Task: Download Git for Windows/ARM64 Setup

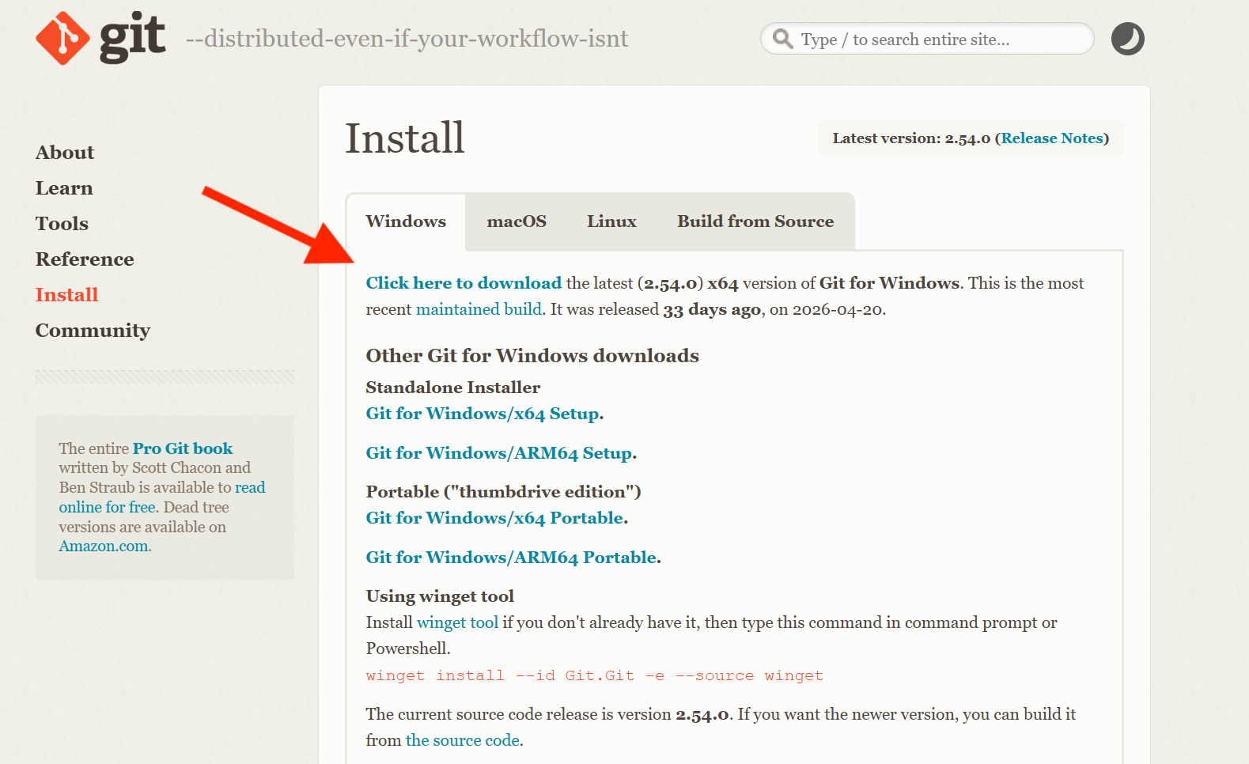Action: click(499, 453)
